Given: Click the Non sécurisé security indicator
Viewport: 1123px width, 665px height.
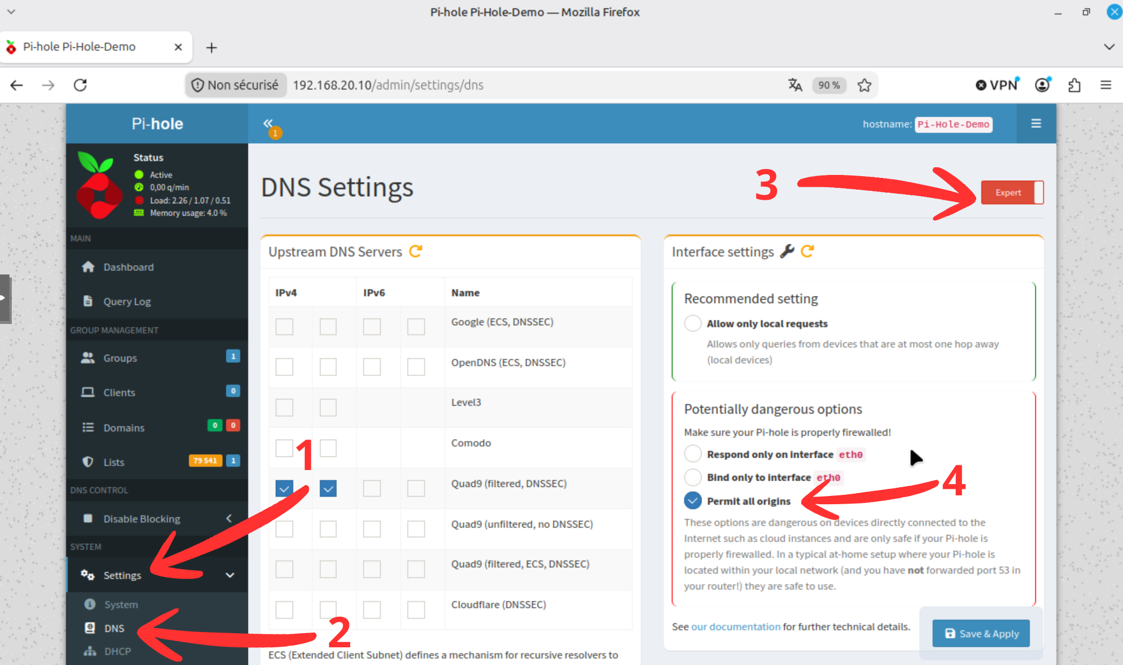Looking at the screenshot, I should pos(236,85).
